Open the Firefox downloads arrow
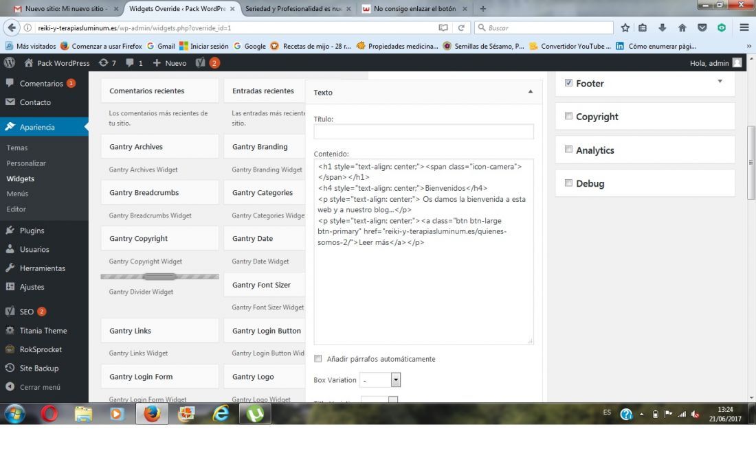 pyautogui.click(x=663, y=28)
